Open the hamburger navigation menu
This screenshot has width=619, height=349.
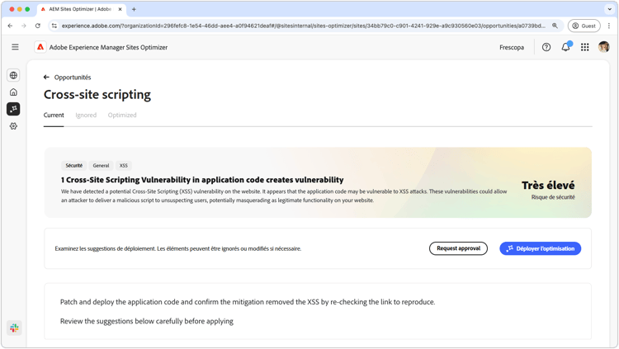(x=15, y=47)
